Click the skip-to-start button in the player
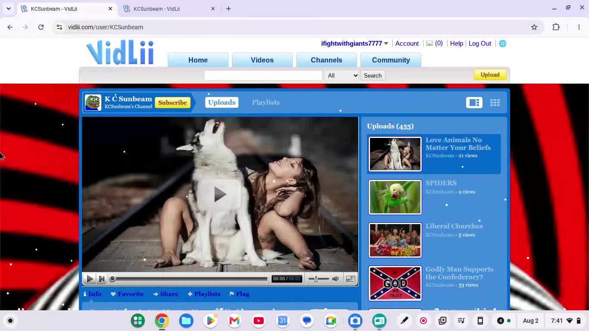The image size is (589, 331). pyautogui.click(x=102, y=279)
